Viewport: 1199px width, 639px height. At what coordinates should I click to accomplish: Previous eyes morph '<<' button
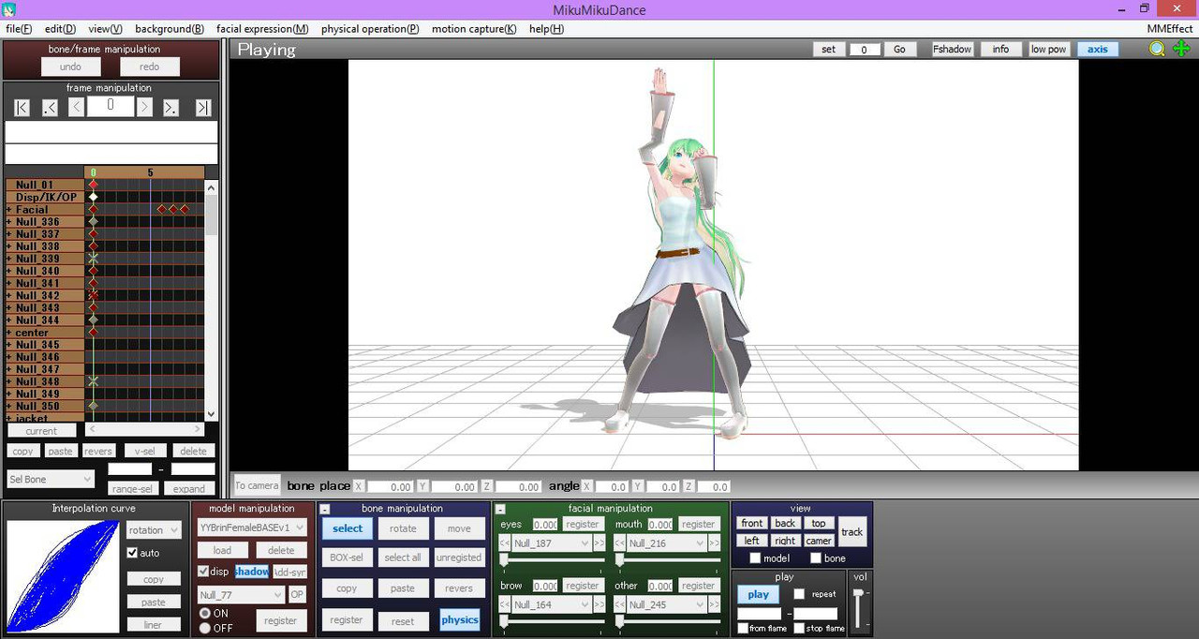(504, 543)
